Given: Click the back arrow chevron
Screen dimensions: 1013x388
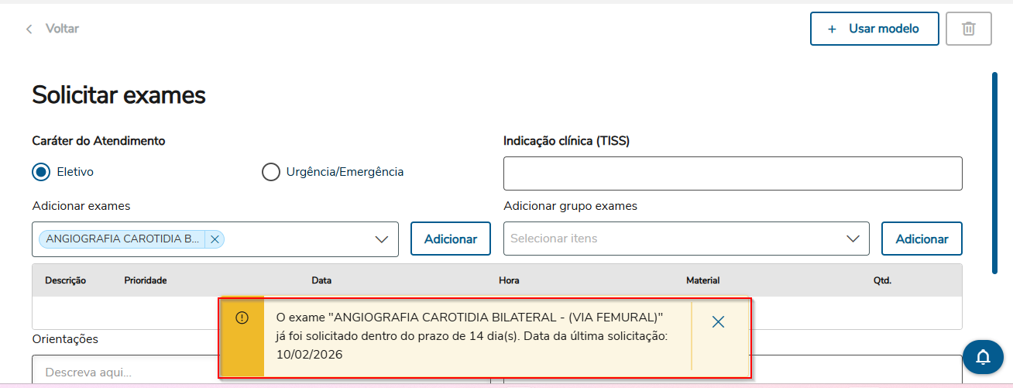Looking at the screenshot, I should (x=29, y=29).
